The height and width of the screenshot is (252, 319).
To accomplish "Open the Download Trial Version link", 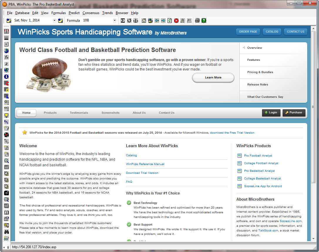I will [x=142, y=173].
